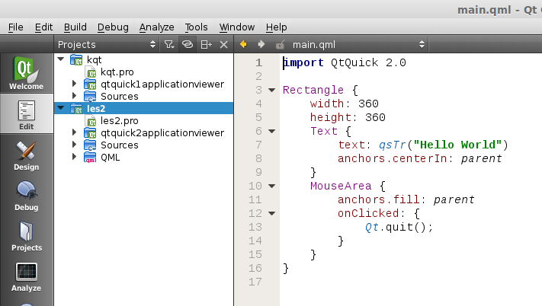Fold the Rectangle block at line 3
542x306 pixels.
(x=272, y=90)
